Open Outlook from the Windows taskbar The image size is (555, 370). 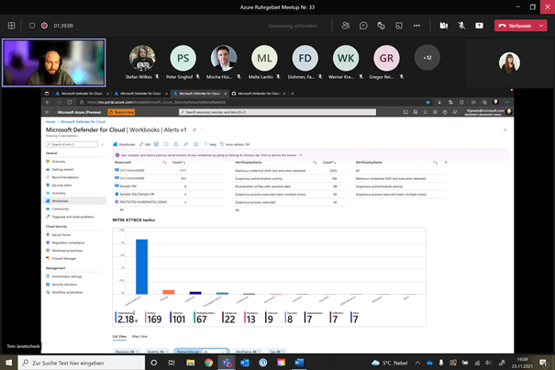[x=245, y=363]
